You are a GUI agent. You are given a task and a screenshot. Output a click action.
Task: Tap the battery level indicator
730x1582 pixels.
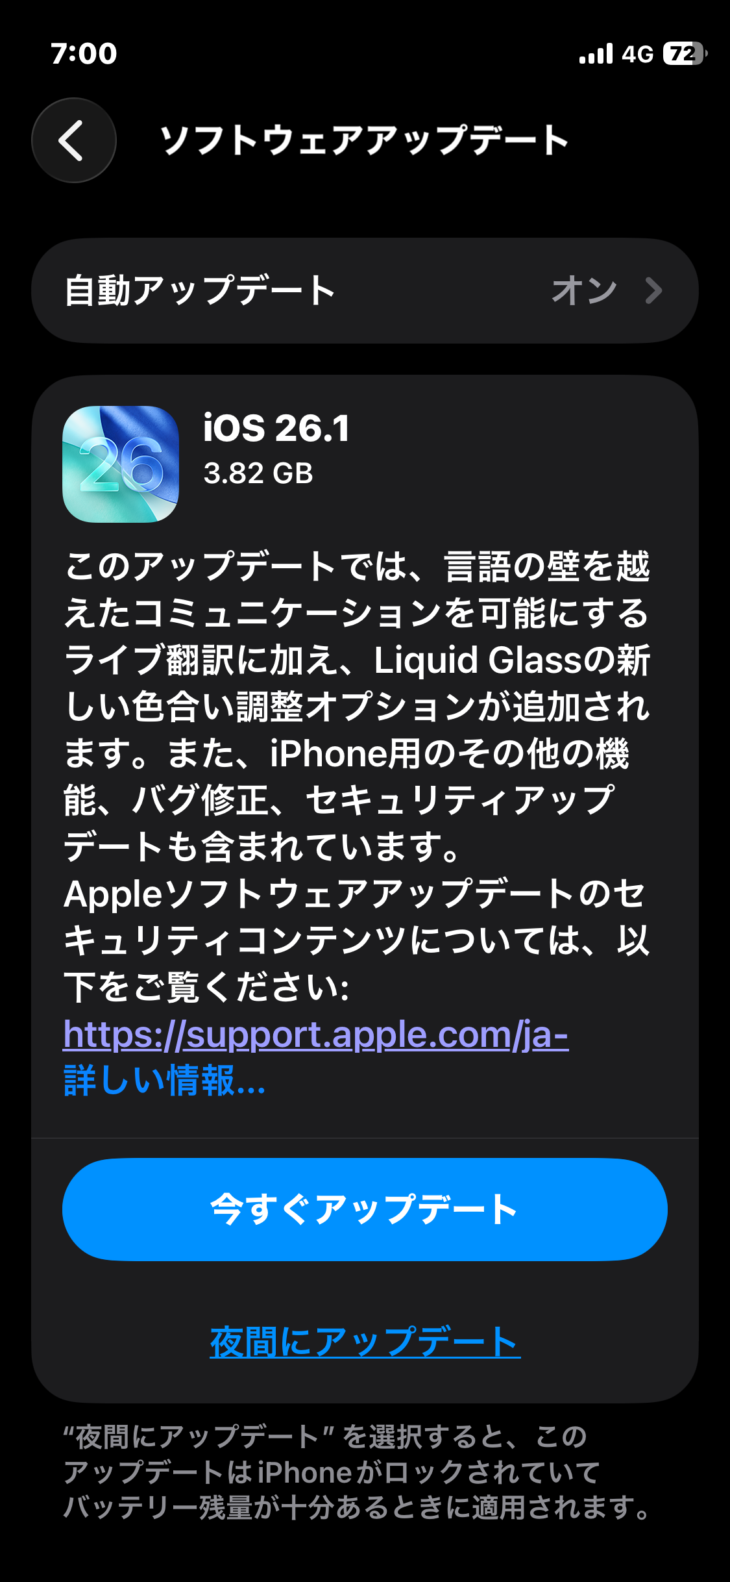click(x=685, y=53)
